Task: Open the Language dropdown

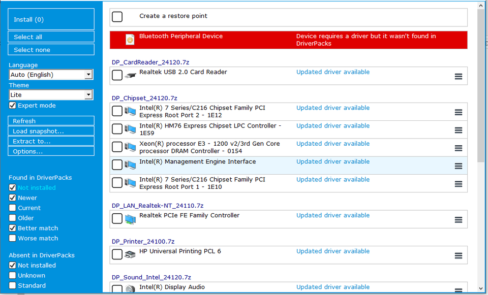Action: 51,75
